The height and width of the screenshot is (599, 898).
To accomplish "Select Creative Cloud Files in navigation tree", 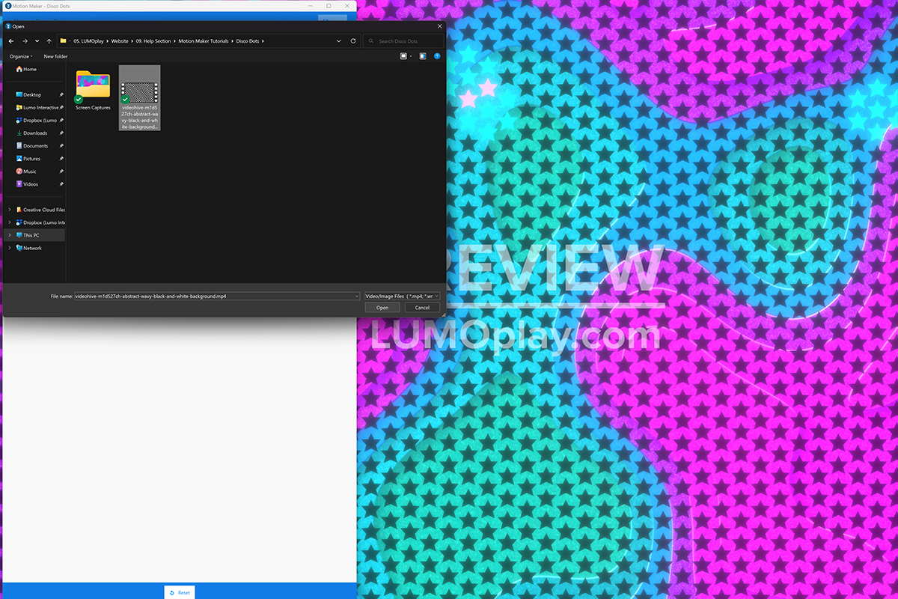I will click(40, 210).
